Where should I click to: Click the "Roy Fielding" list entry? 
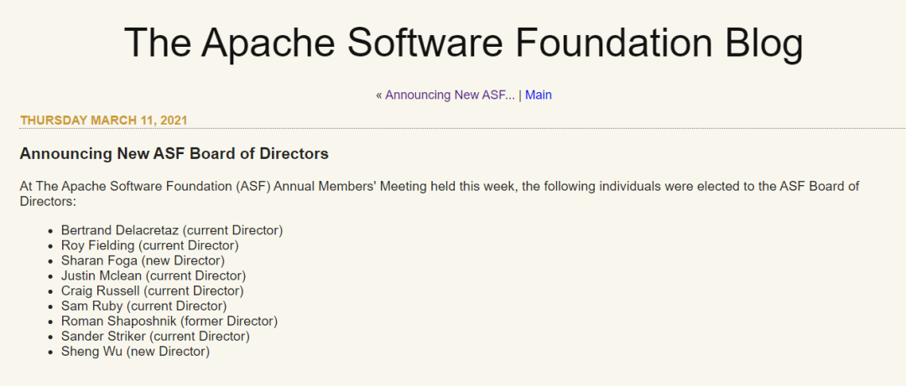[98, 245]
